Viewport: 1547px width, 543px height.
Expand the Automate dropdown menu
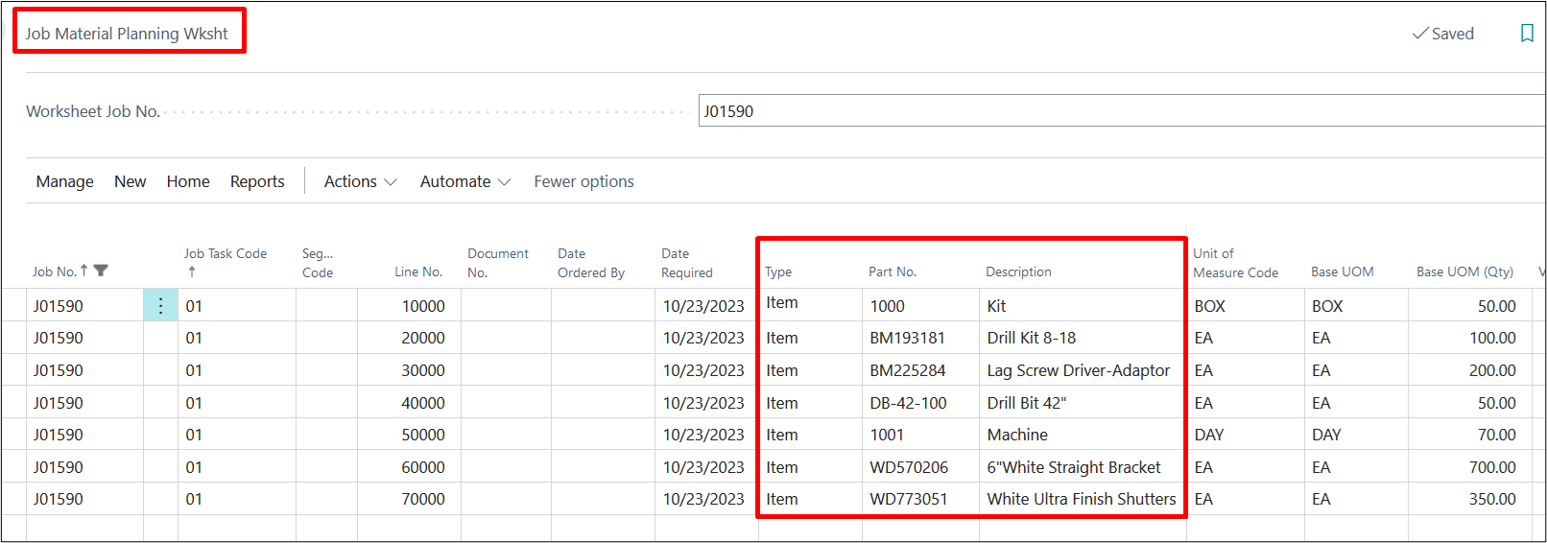(x=464, y=181)
